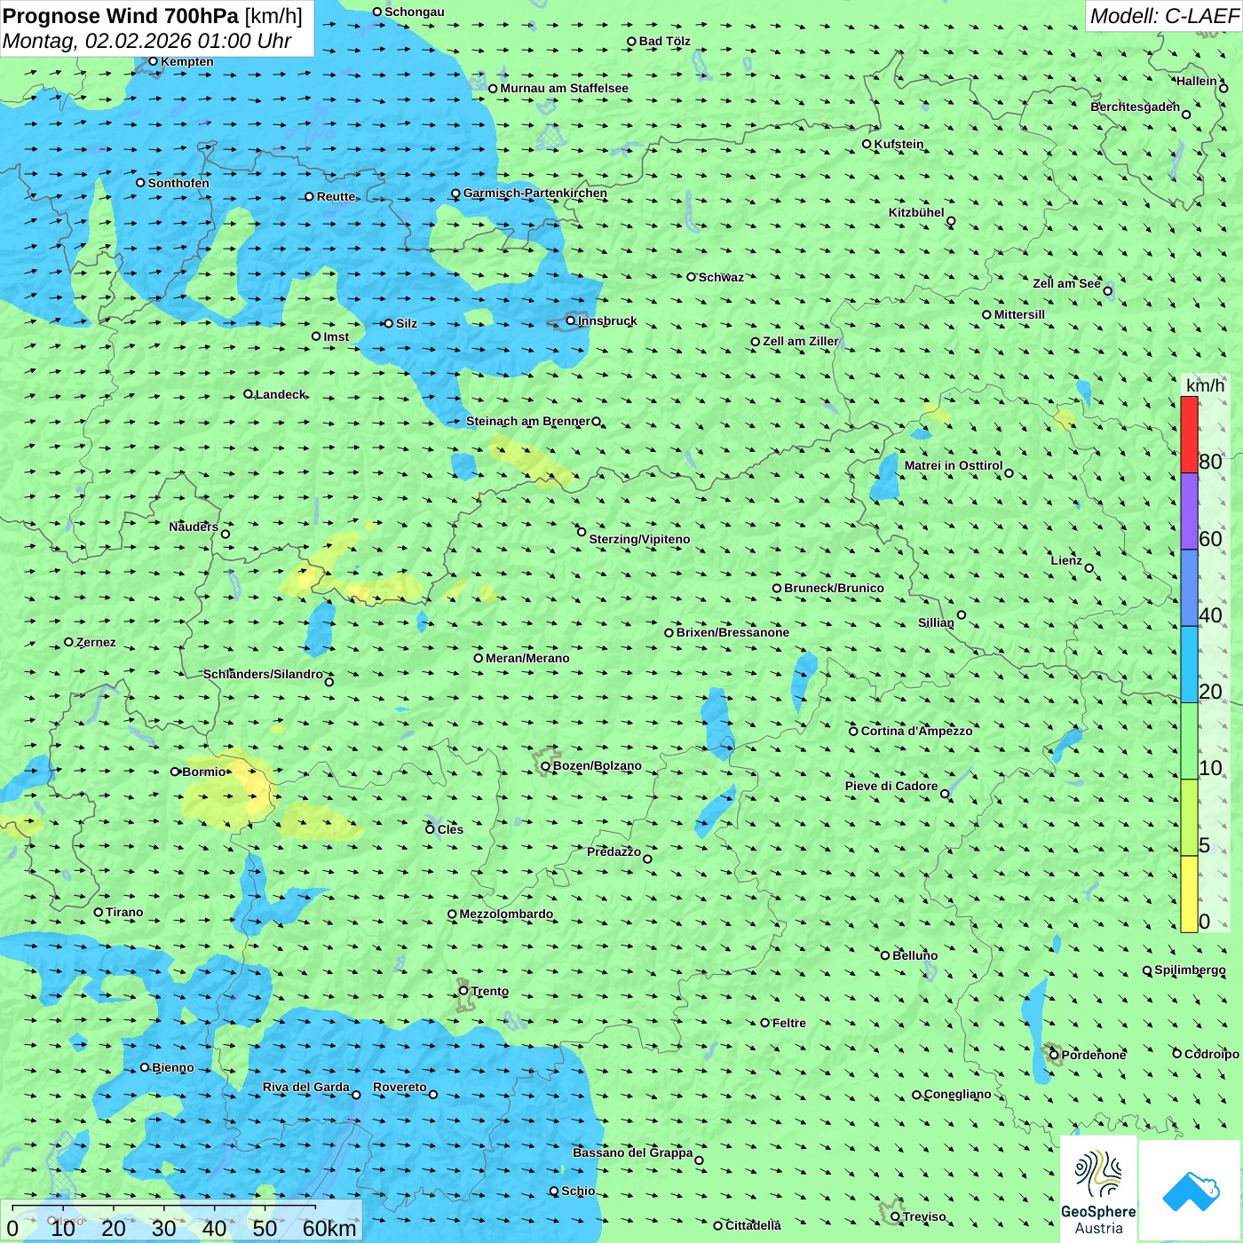Click the Riva del Garda label

click(x=306, y=1087)
